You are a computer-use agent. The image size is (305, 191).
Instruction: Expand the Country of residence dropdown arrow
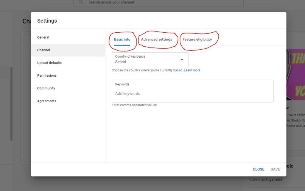coord(182,60)
